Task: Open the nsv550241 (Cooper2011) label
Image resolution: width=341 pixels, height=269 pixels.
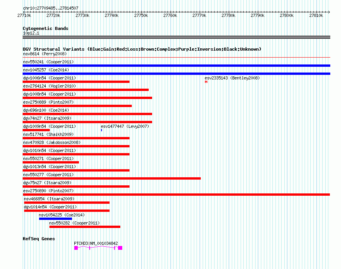Action: 48,62
